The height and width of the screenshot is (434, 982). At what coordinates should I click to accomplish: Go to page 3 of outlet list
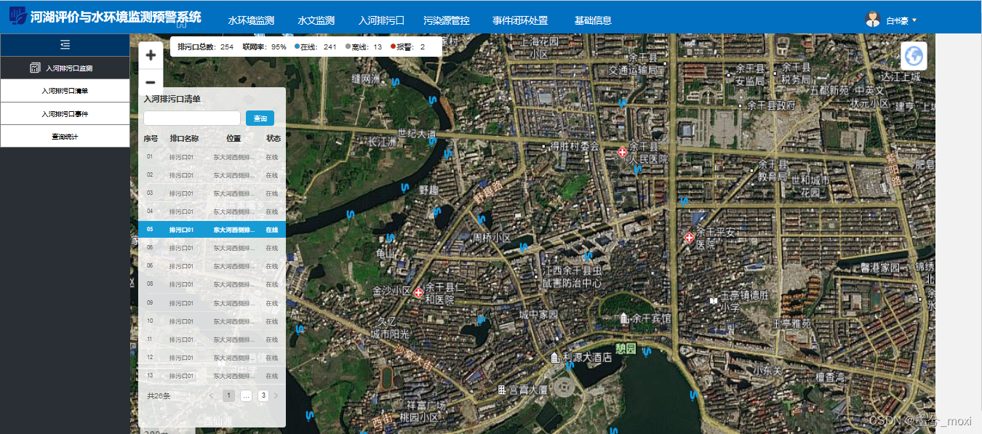pos(263,396)
